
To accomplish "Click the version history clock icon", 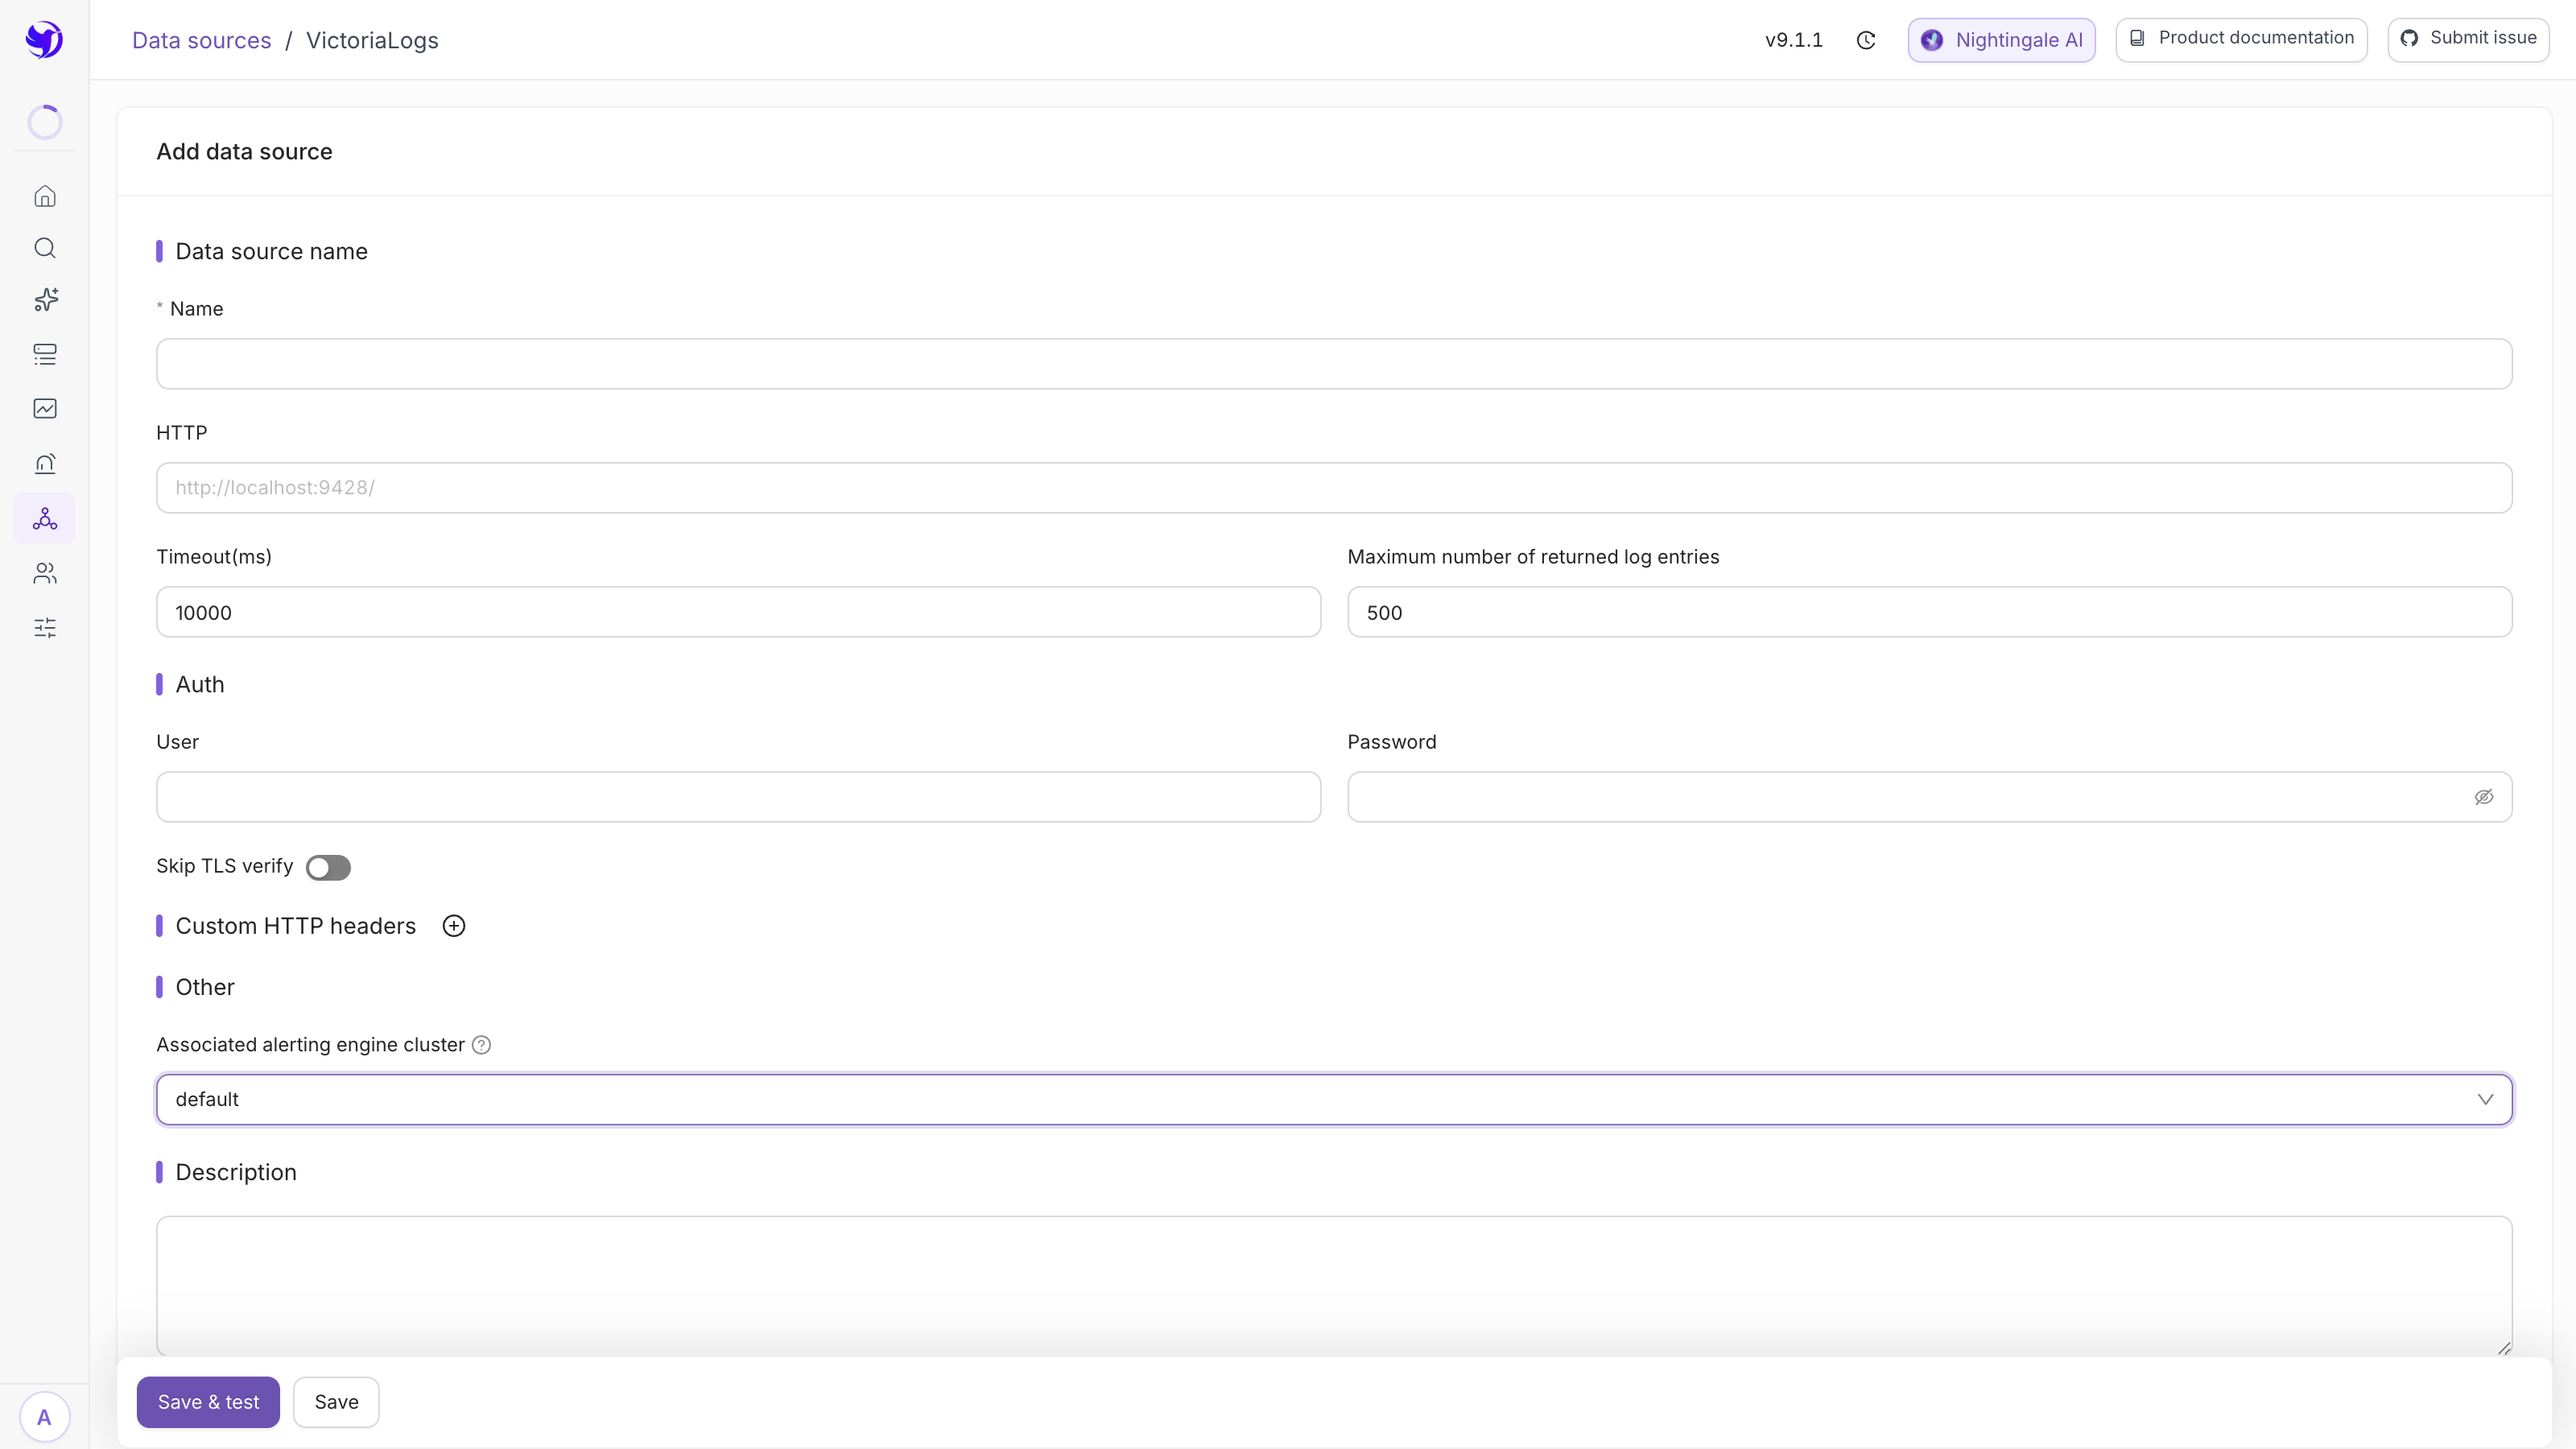I will click(1866, 40).
